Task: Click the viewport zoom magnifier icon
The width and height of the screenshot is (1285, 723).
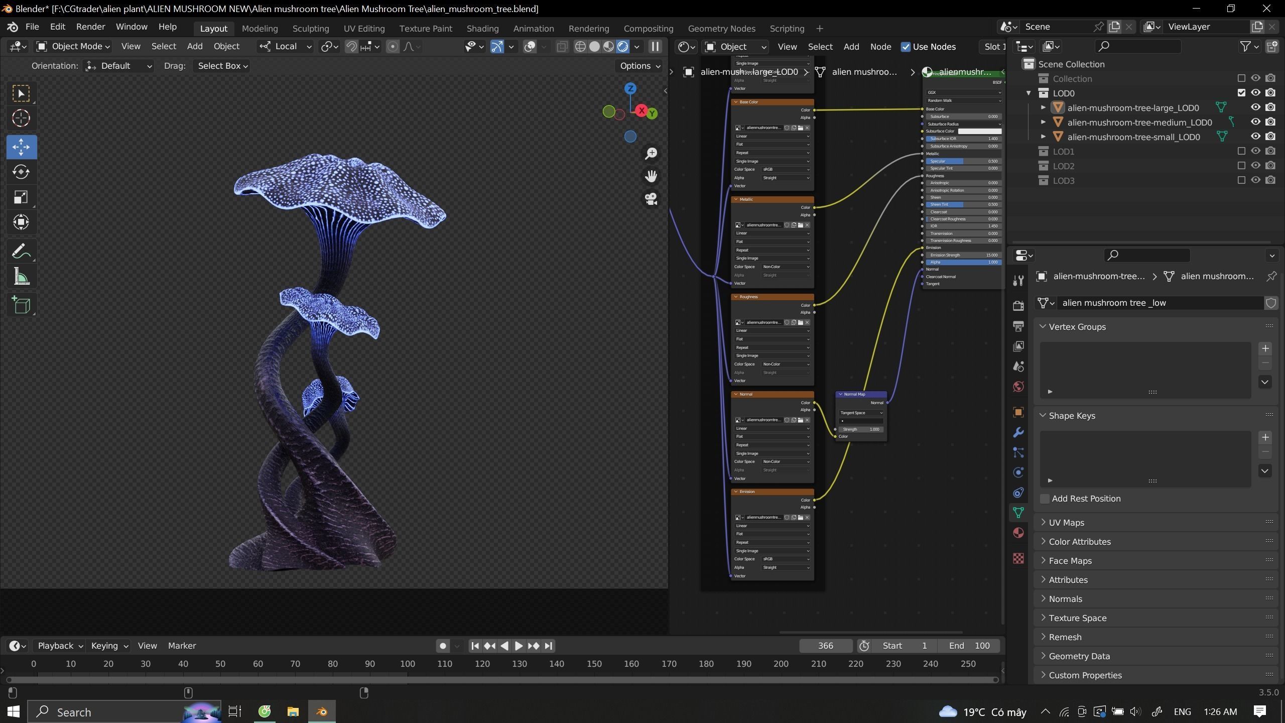Action: tap(651, 154)
